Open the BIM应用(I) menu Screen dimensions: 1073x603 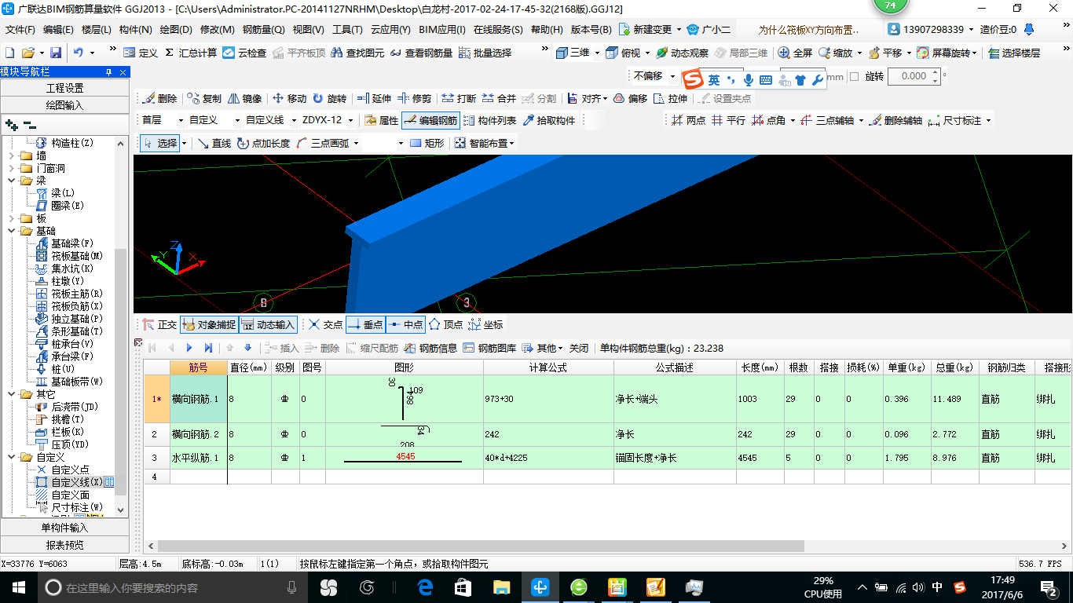(442, 29)
